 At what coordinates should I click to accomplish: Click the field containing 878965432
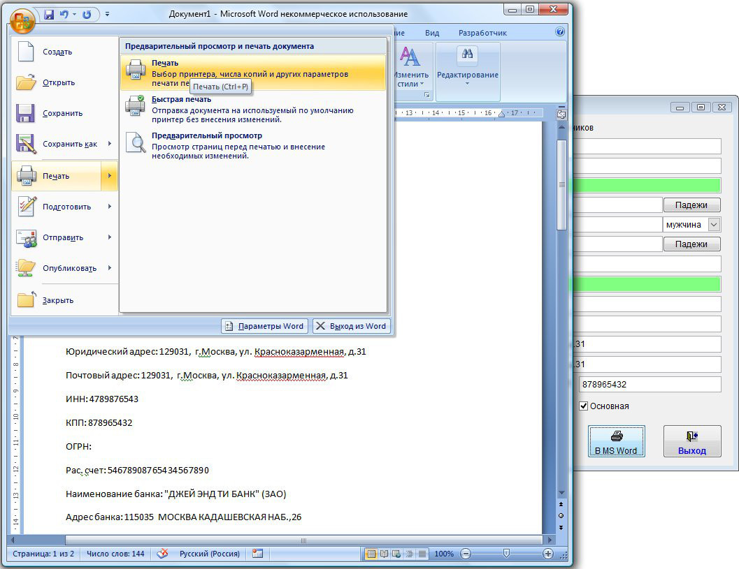[x=650, y=385]
